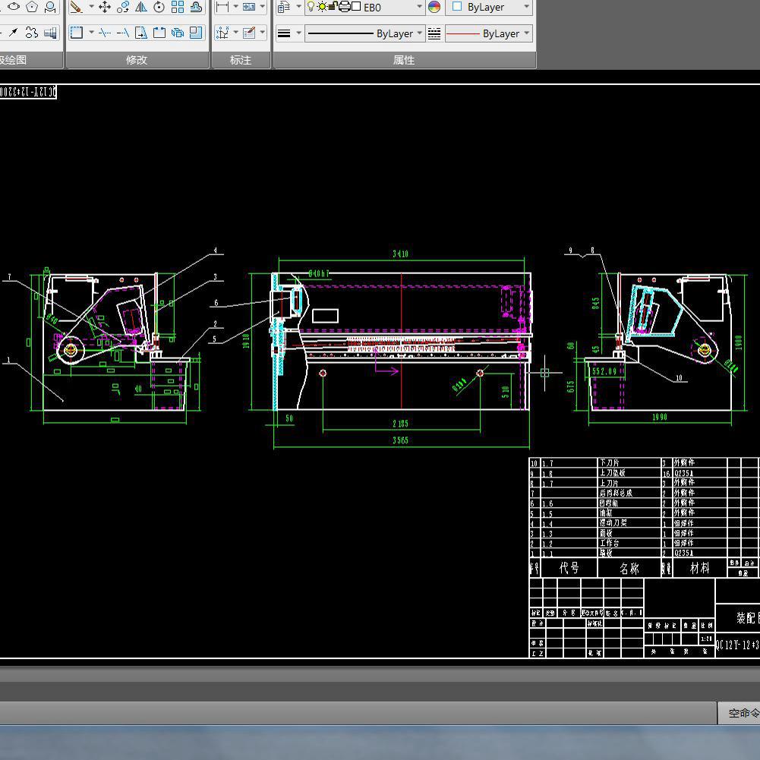Activate the Rotate tool
This screenshot has width=760, height=760.
click(x=159, y=7)
